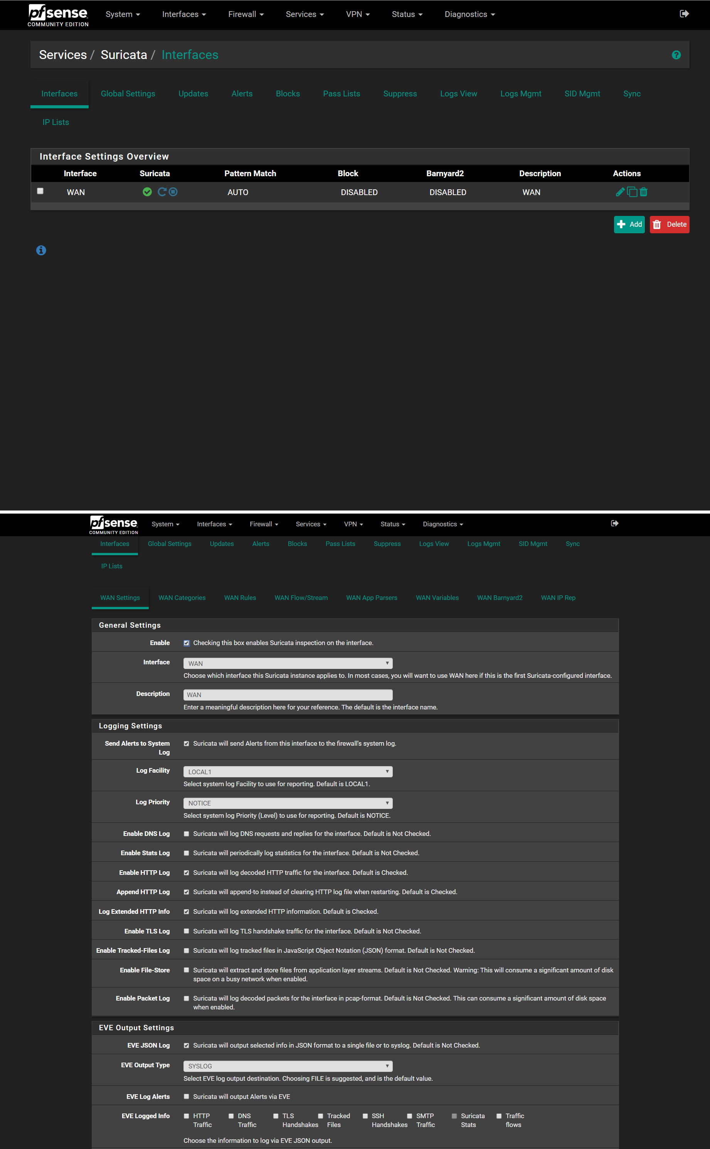The width and height of the screenshot is (710, 1149).
Task: Delete the WAN row using trash icon
Action: click(x=643, y=192)
